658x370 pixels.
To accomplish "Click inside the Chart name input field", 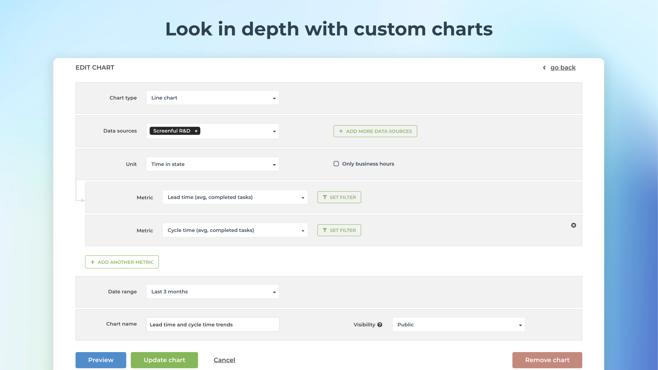I will (x=212, y=324).
